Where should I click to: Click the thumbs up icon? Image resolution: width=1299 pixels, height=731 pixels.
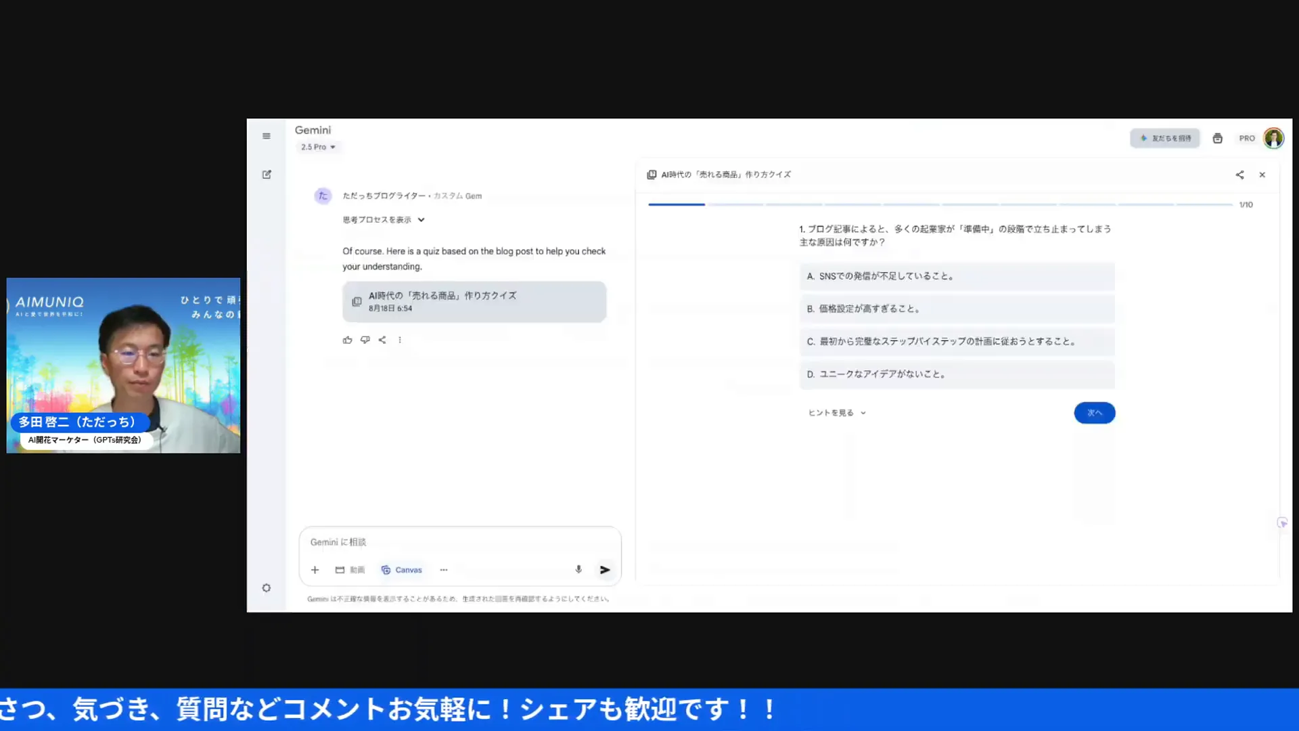coord(348,340)
